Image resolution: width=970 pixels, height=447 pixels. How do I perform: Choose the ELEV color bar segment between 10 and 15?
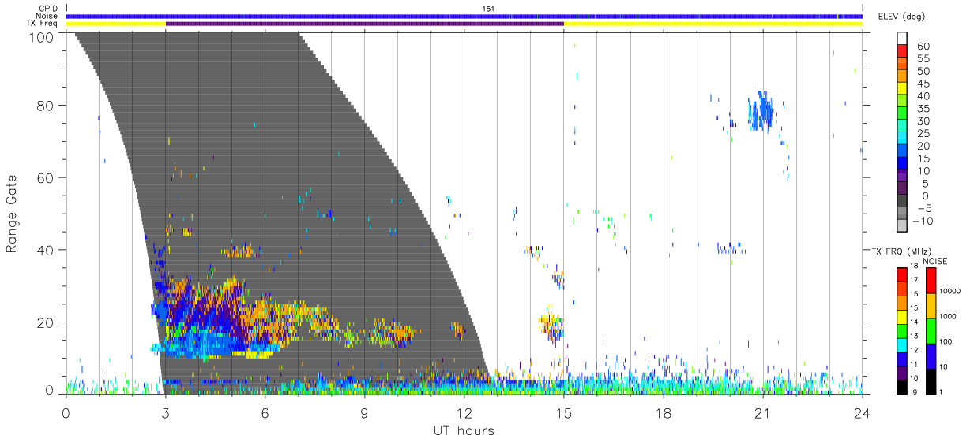[x=902, y=164]
